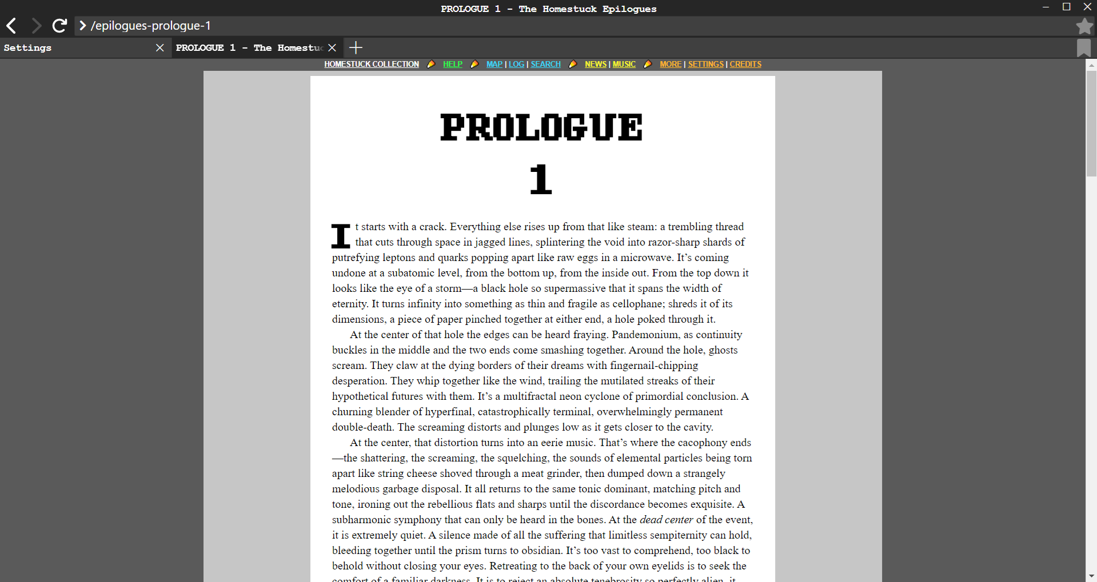Open the SEARCH link
The image size is (1097, 582).
546,65
